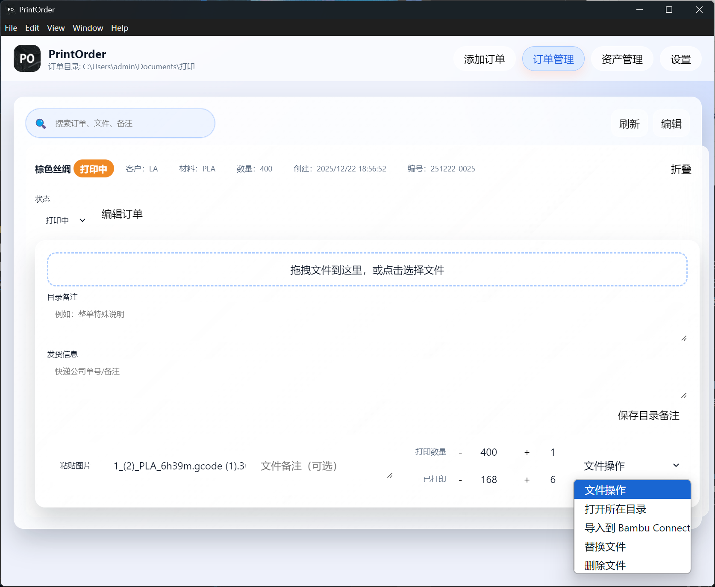Select 替换文件 in the dropdown list
The height and width of the screenshot is (587, 715).
(605, 547)
